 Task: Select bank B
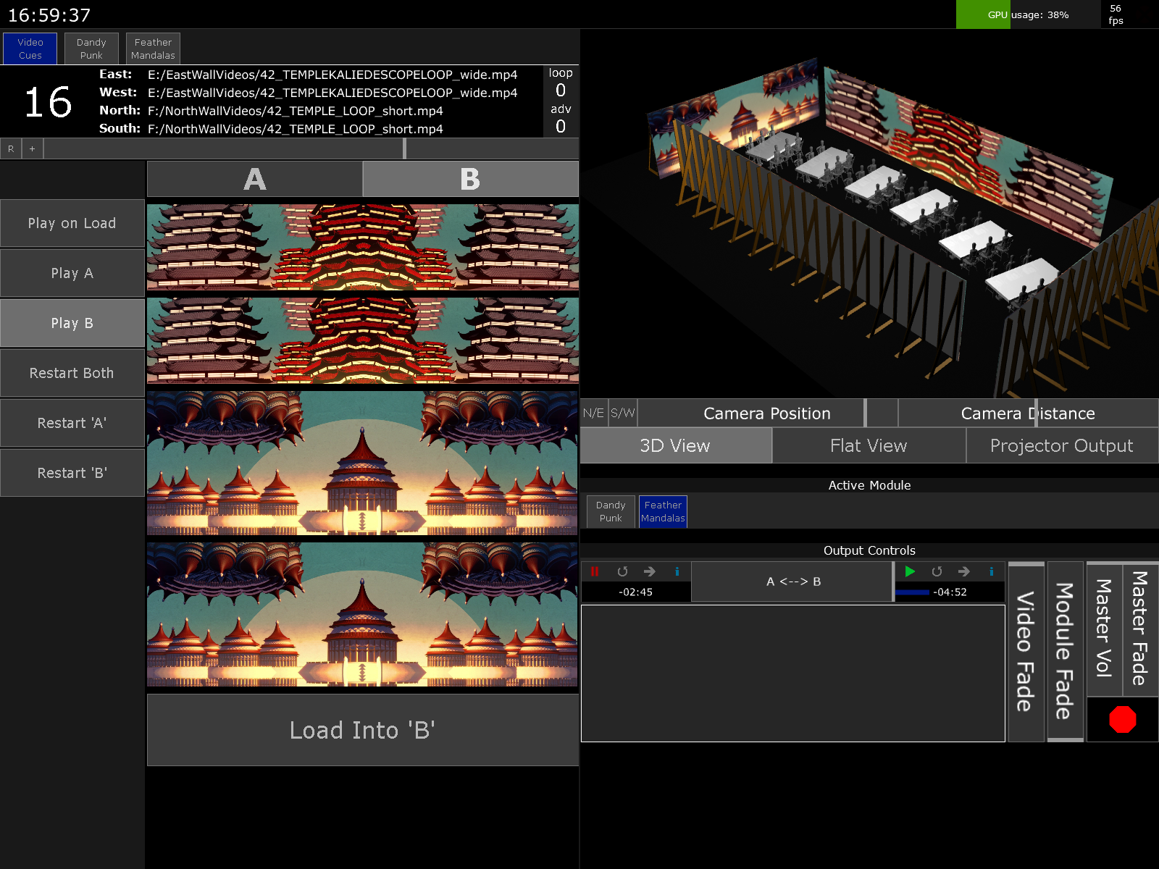(x=470, y=179)
